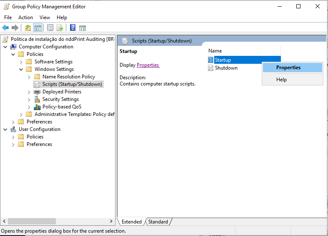Image resolution: width=328 pixels, height=236 pixels.
Task: Click Show/Hide Action Pane toolbar icon
Action: (83, 28)
